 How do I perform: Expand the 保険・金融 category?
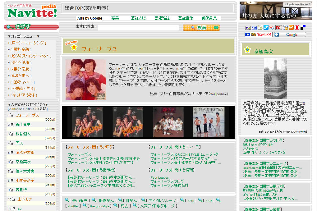(21, 49)
